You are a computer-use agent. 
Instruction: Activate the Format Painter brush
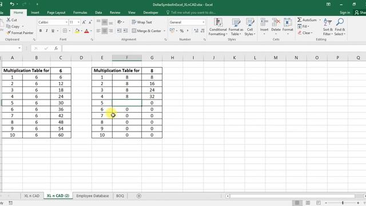click(x=9, y=33)
